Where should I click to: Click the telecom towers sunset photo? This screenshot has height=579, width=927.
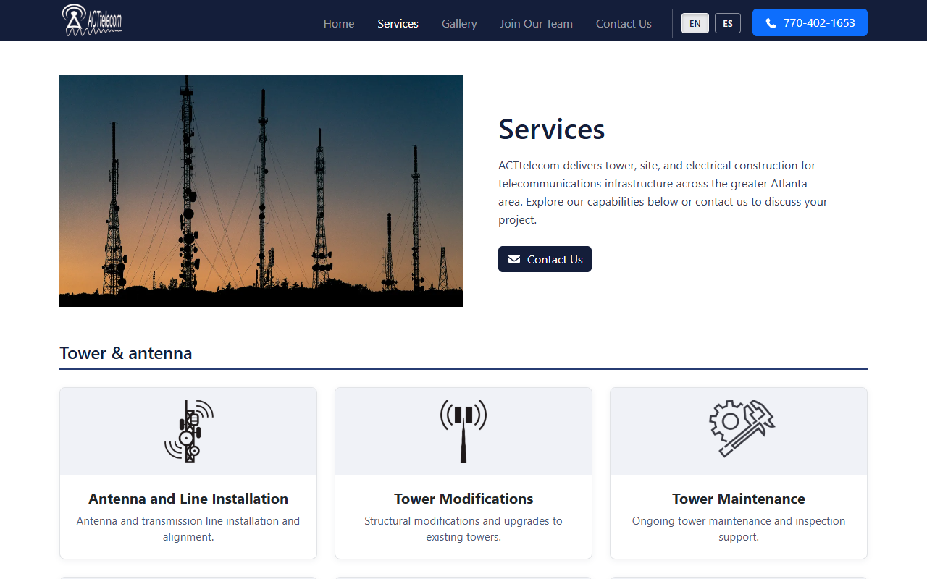pos(261,191)
